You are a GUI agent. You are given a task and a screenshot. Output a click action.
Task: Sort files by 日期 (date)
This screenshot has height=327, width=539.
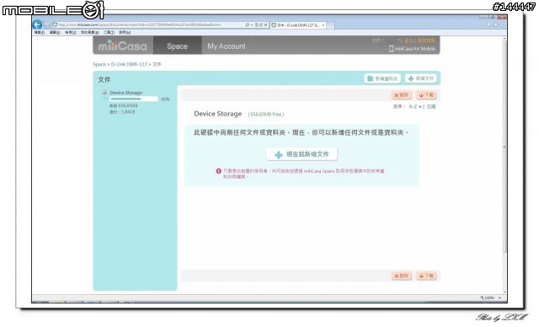(x=431, y=106)
